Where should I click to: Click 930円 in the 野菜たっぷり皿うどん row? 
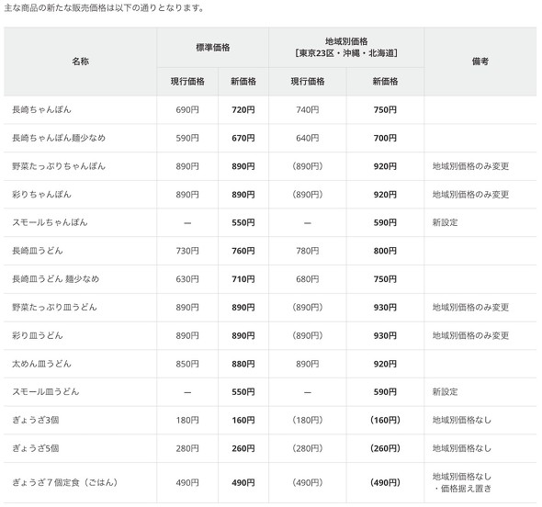click(x=385, y=308)
